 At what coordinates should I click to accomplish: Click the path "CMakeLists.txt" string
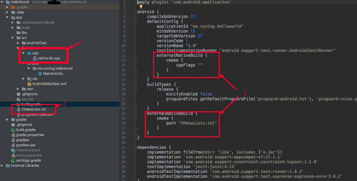click(197, 123)
